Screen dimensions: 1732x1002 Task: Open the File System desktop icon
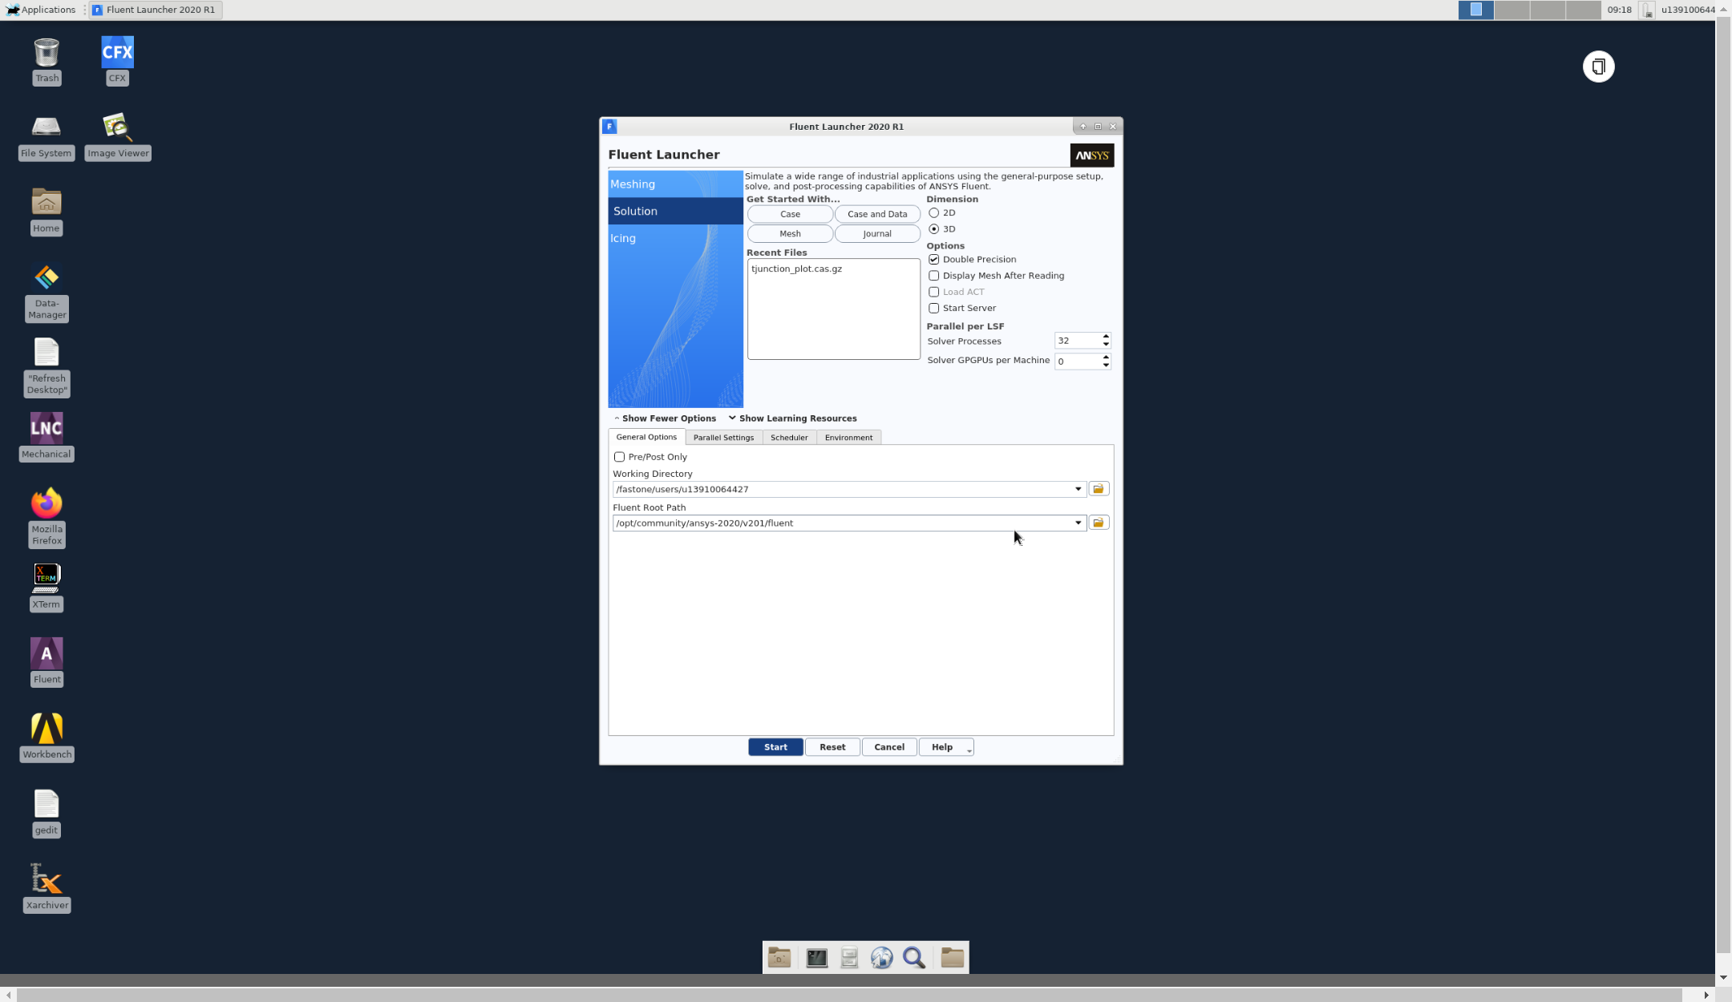pos(47,136)
